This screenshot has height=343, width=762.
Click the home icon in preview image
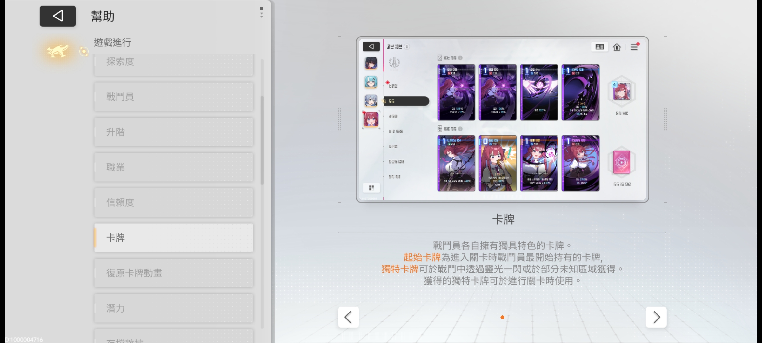pyautogui.click(x=617, y=47)
